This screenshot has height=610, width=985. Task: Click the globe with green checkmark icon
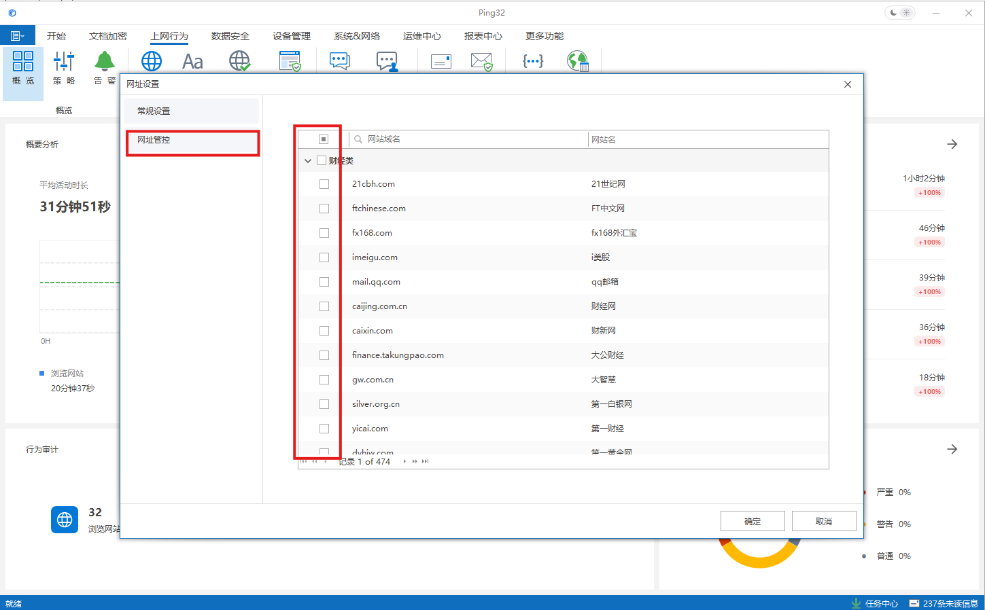click(x=239, y=61)
